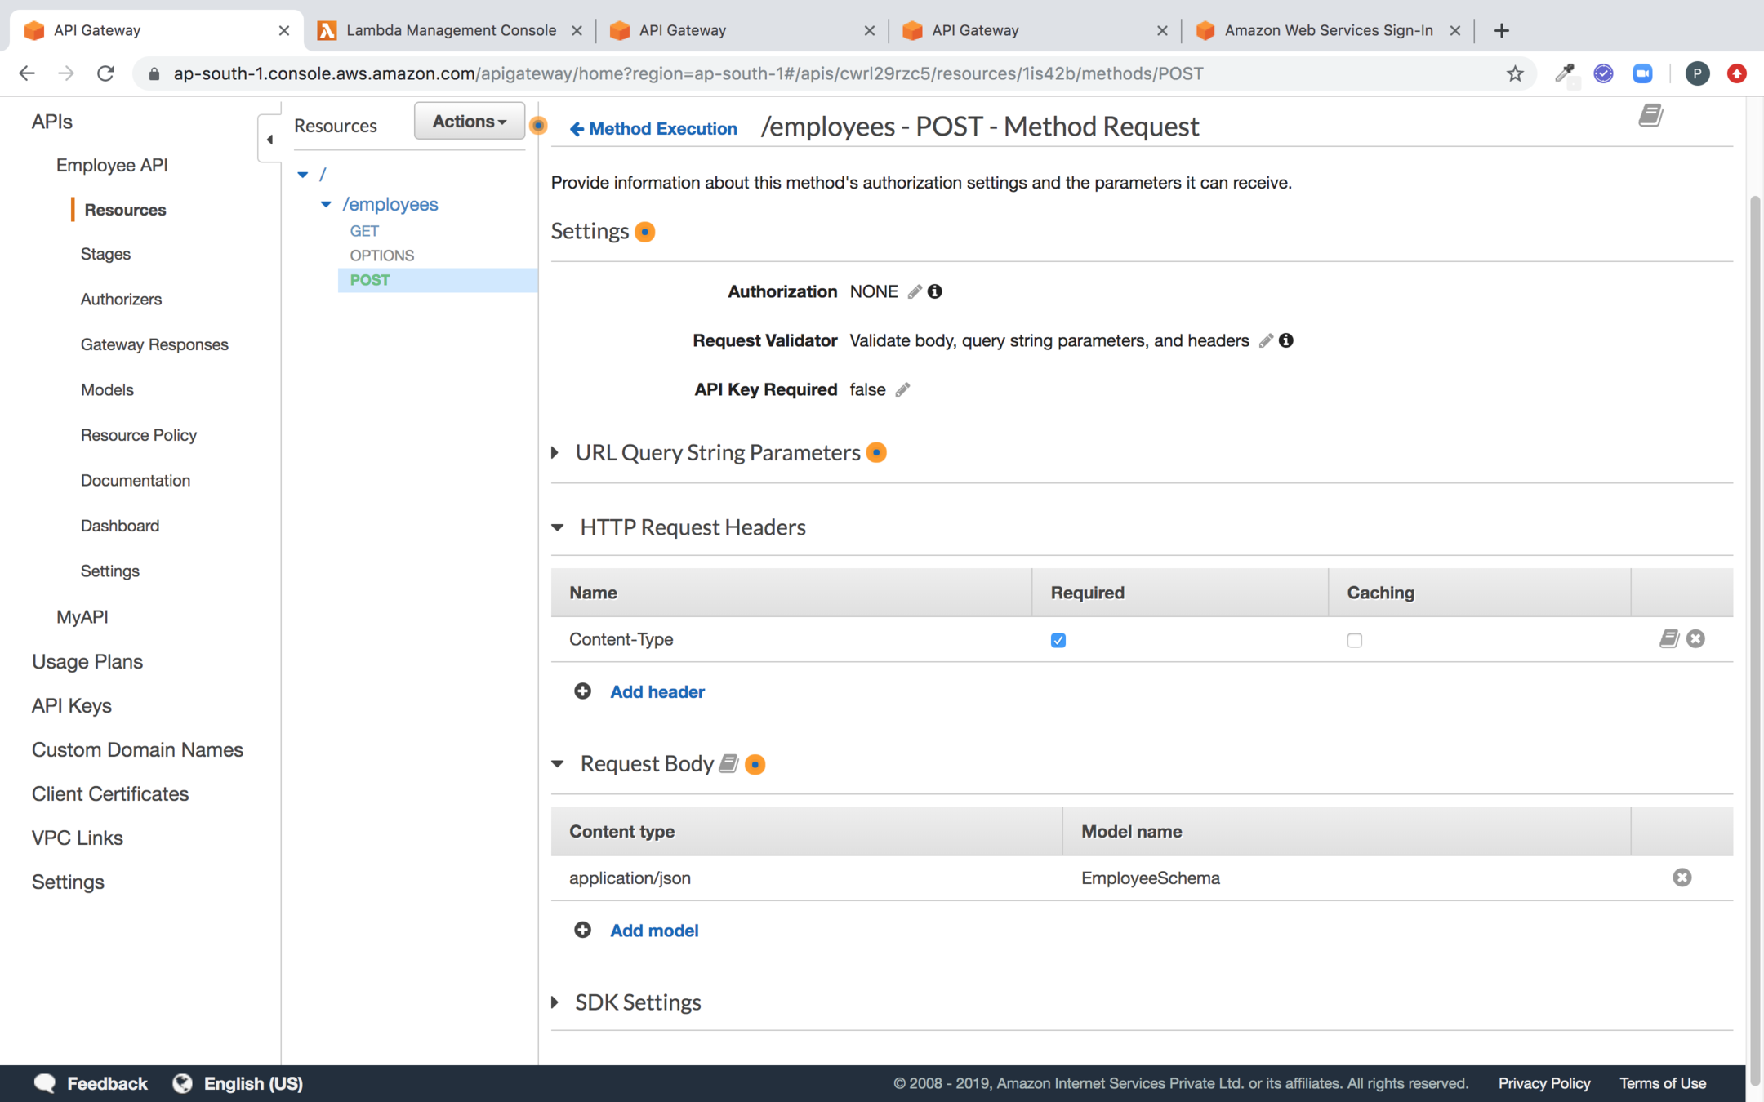
Task: Click the Add header link
Action: (657, 692)
